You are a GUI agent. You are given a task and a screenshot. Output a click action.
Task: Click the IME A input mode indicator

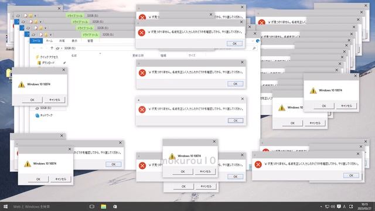click(x=345, y=206)
